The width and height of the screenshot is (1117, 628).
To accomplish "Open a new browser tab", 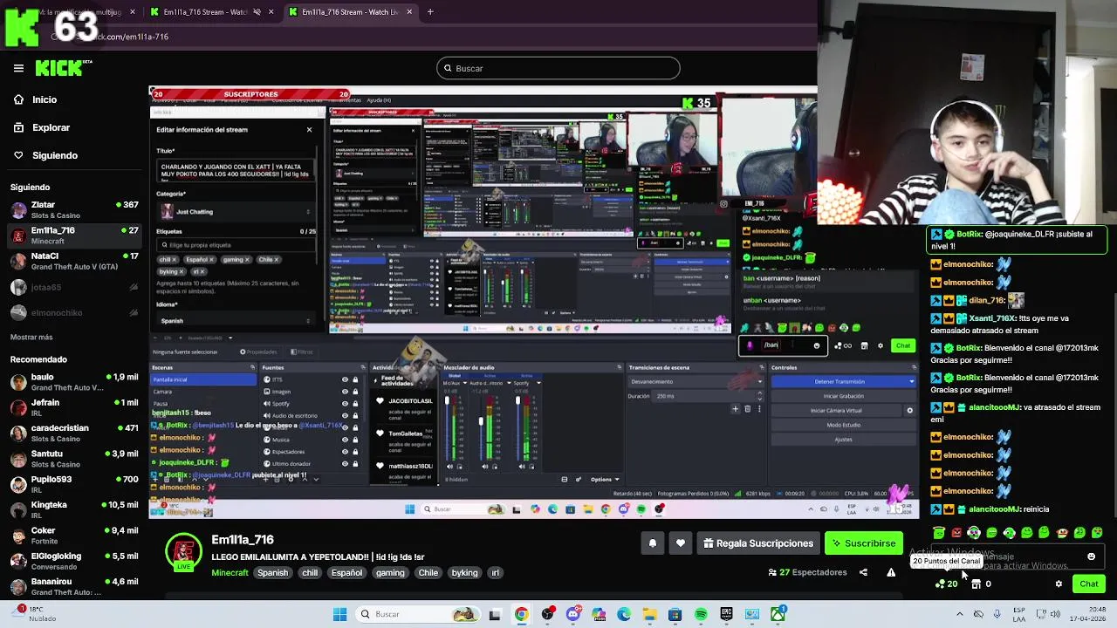I will click(430, 12).
